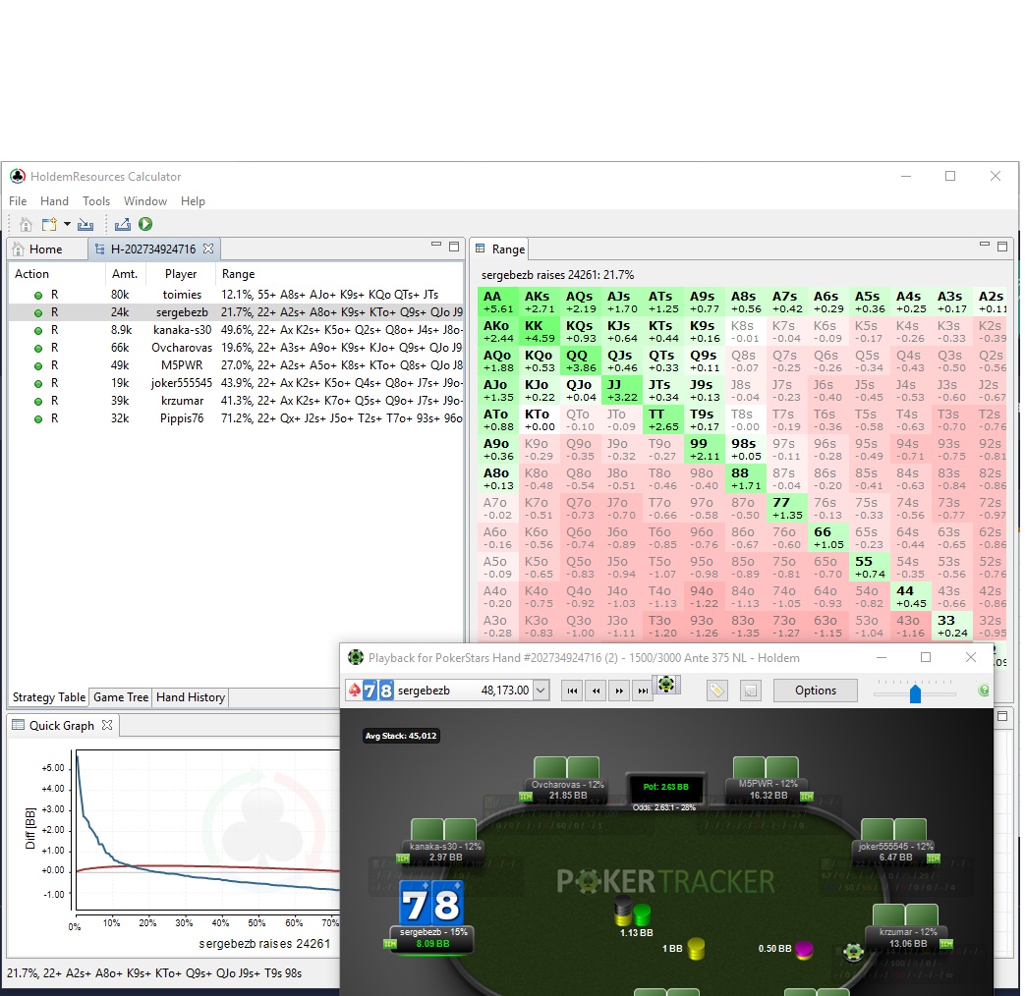
Task: Click the AKo cell in range grid
Action: [497, 331]
